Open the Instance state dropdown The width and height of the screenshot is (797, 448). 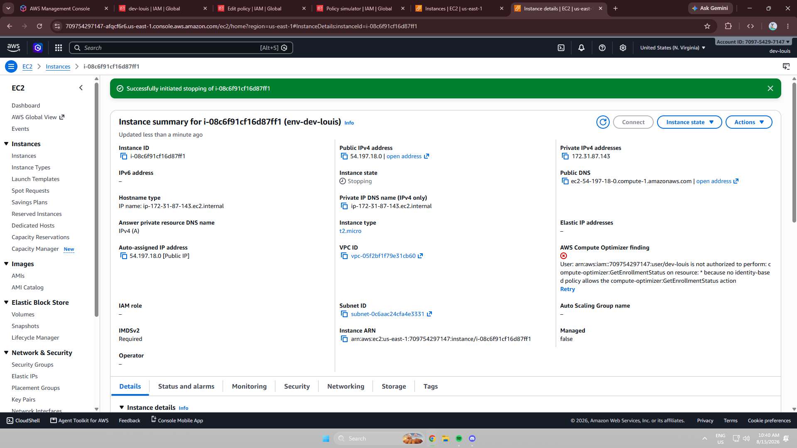coord(689,122)
